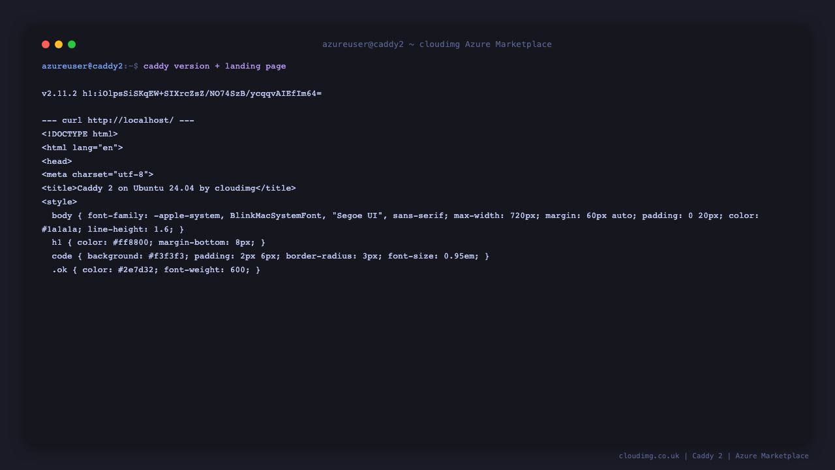The width and height of the screenshot is (835, 470).
Task: Click the code background #f3f3f3 CSS rule
Action: [x=271, y=257]
